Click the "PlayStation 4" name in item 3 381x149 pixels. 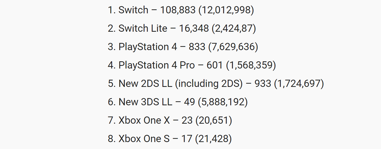point(148,47)
